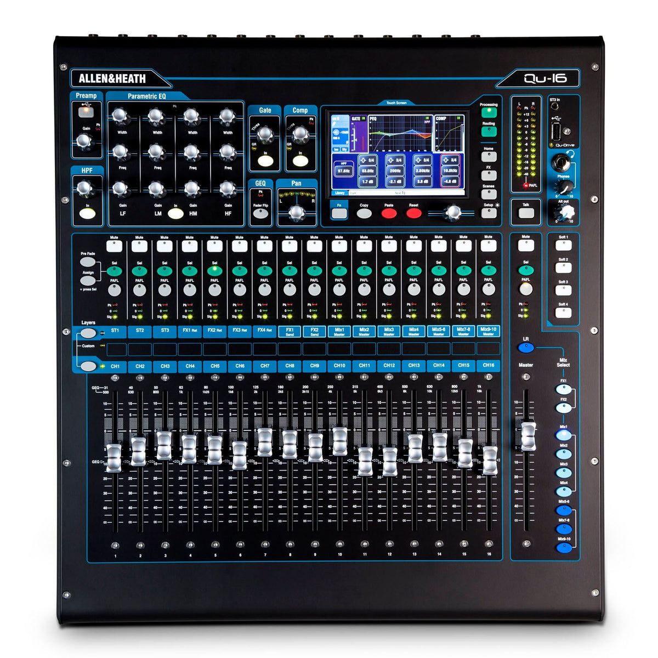Select the FX2 key in Mix Select
Screen dimensions: 658x658
coord(563,408)
